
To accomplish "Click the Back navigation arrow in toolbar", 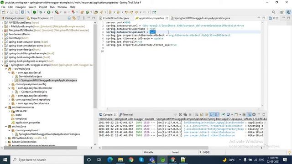I will (136, 12).
